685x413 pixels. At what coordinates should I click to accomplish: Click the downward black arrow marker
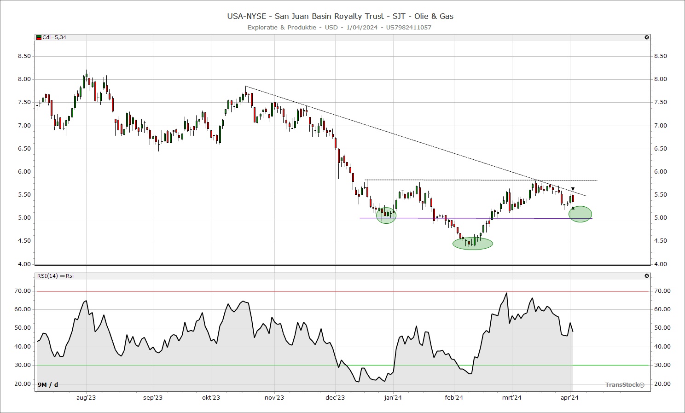pos(573,189)
